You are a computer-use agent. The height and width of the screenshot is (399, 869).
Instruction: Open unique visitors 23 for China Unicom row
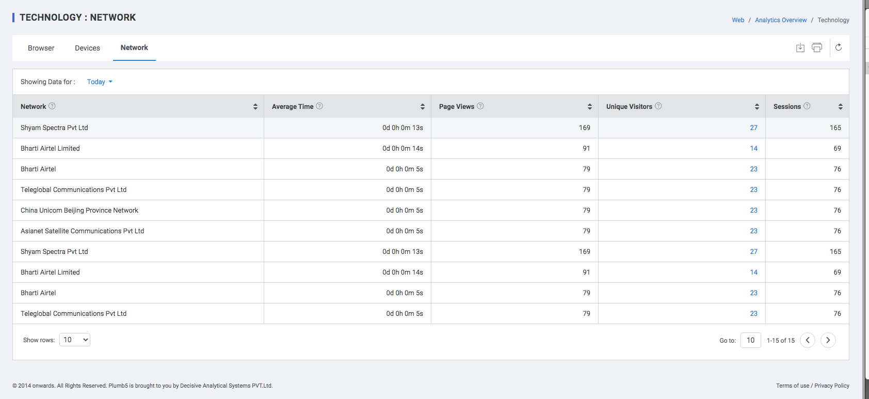click(754, 210)
